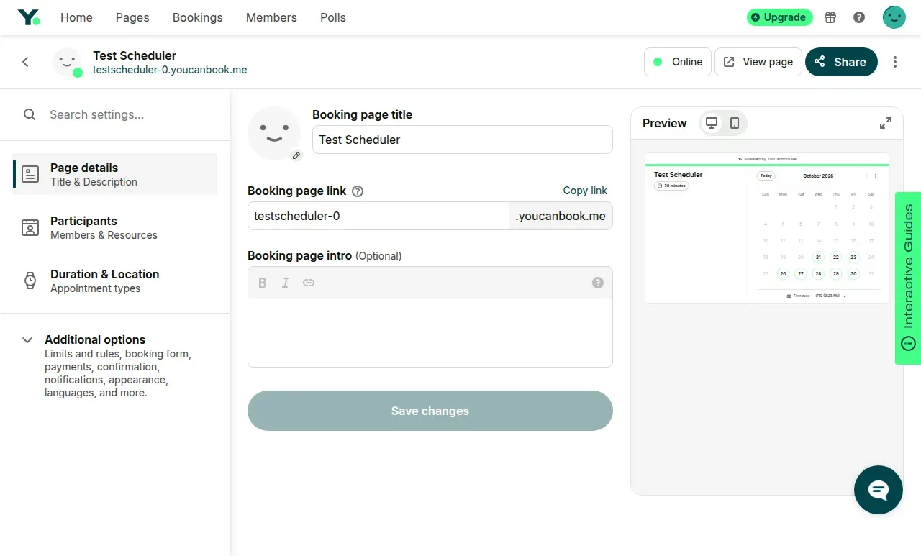The width and height of the screenshot is (921, 556).
Task: Apply bold formatting in intro editor
Action: (x=263, y=283)
